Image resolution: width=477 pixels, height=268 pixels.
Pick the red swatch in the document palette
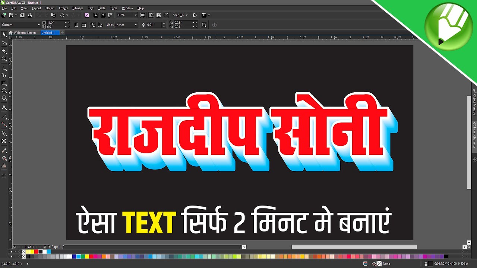point(36,252)
